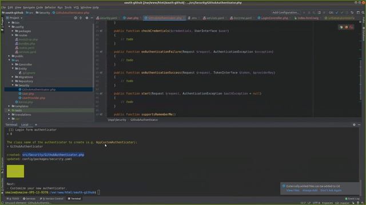Click the gutter override icon beside checkCredentials
Image resolution: width=366 pixels, height=205 pixels.
coord(101,31)
